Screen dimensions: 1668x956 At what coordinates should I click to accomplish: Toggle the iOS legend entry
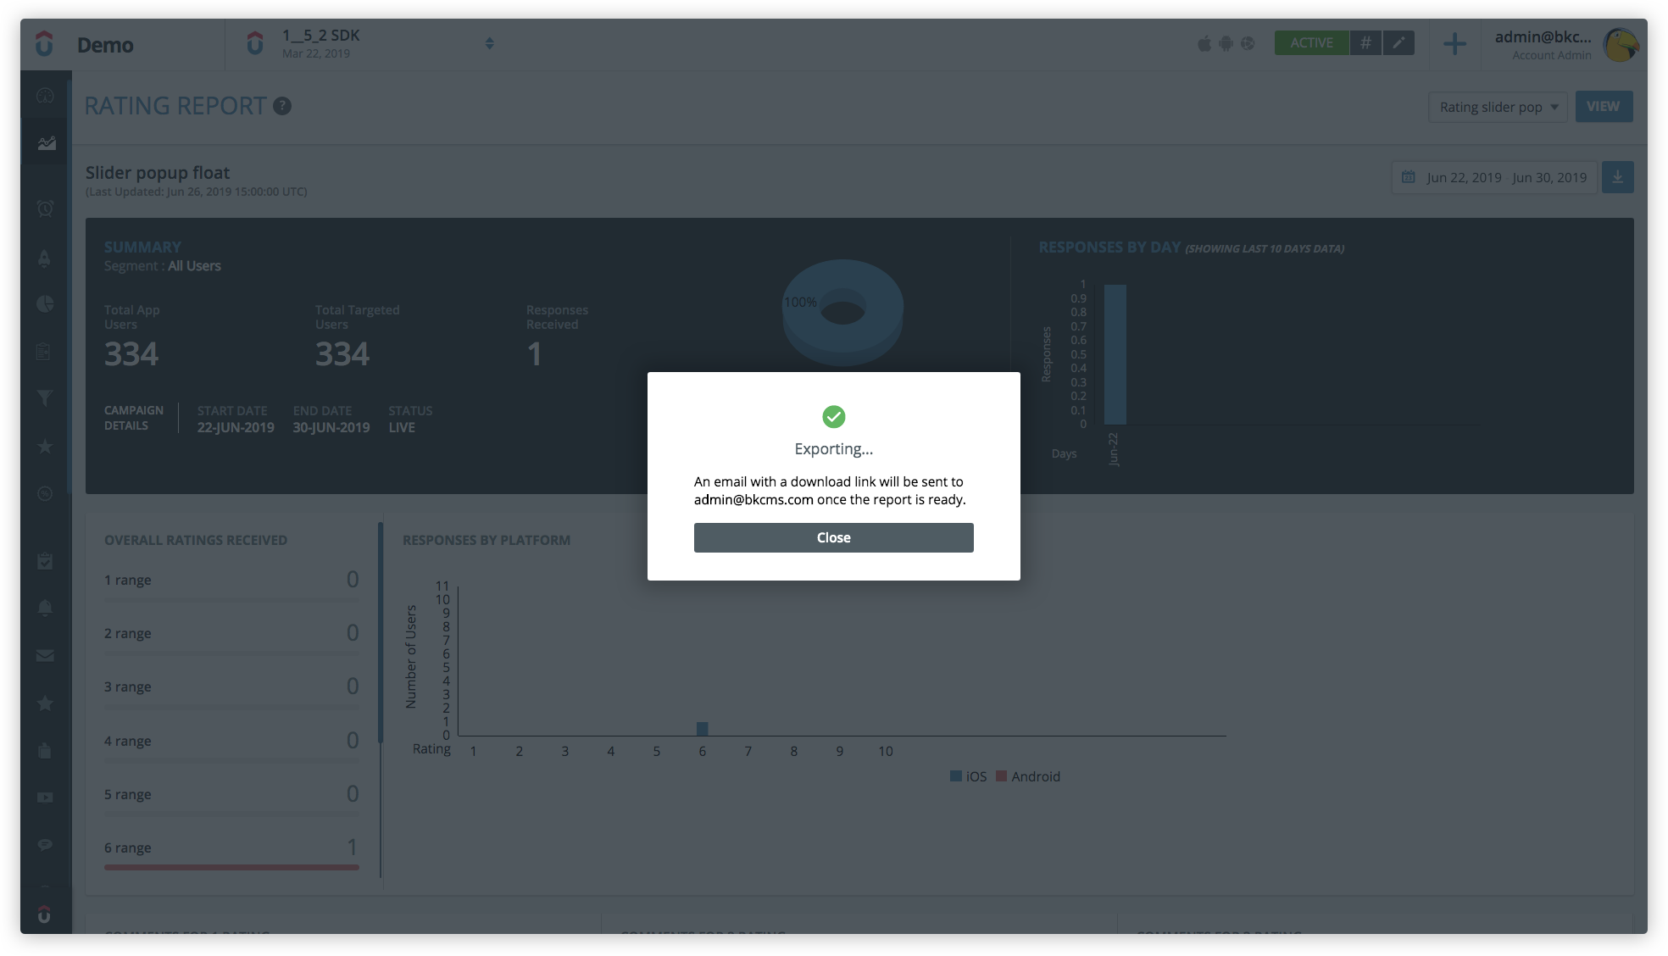pos(968,776)
